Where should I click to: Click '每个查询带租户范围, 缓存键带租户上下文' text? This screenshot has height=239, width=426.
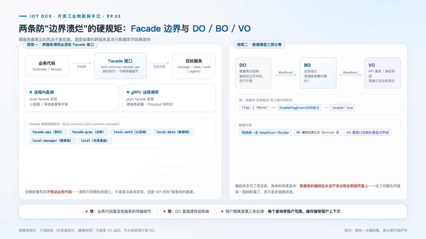304,211
